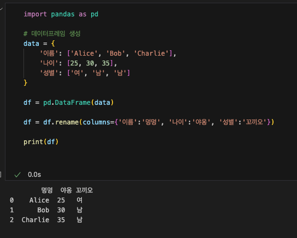Screen dimensions: 297x238
Task: Click the value 30 in output
Action: [61, 210]
